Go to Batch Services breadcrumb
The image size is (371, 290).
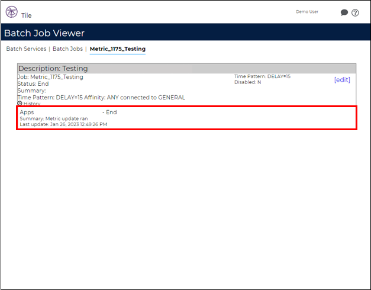[26, 49]
